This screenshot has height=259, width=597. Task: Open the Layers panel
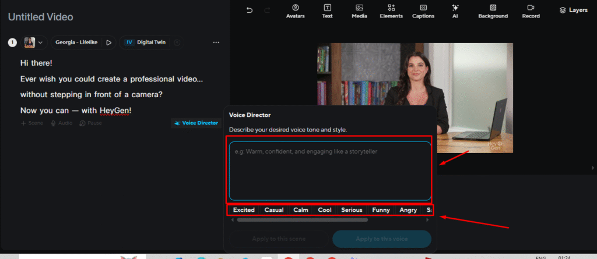(573, 10)
